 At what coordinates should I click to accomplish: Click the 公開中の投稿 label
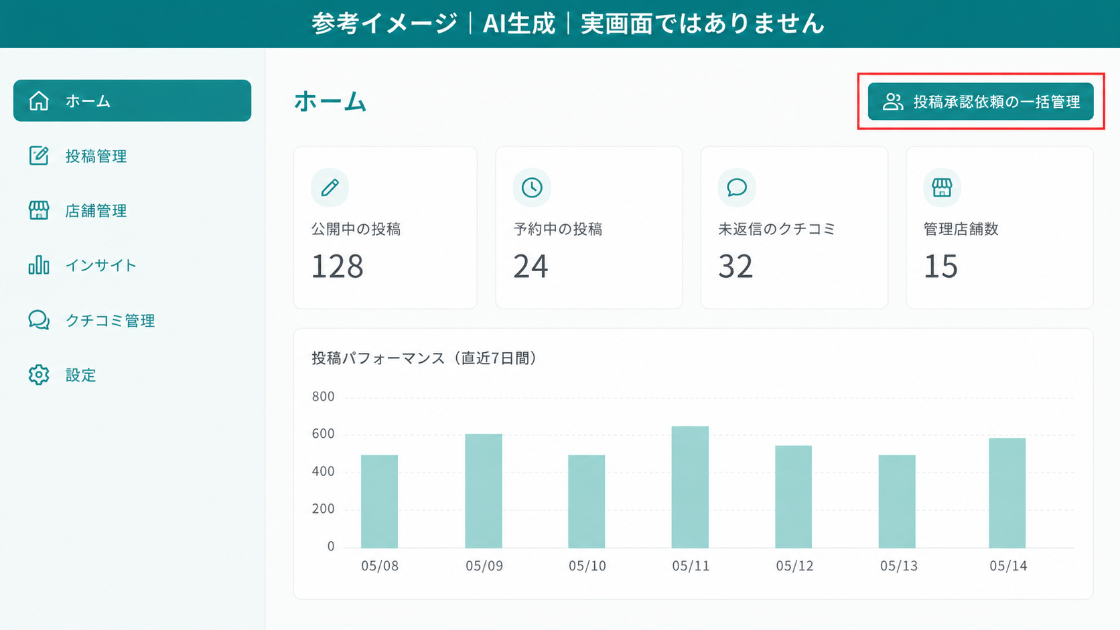(x=356, y=229)
